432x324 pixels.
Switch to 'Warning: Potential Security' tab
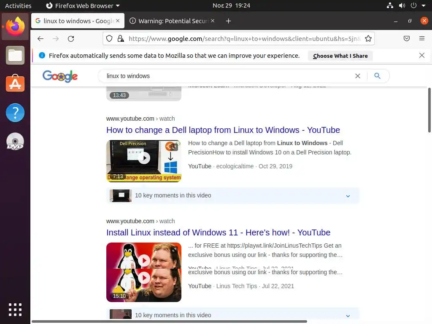[172, 21]
